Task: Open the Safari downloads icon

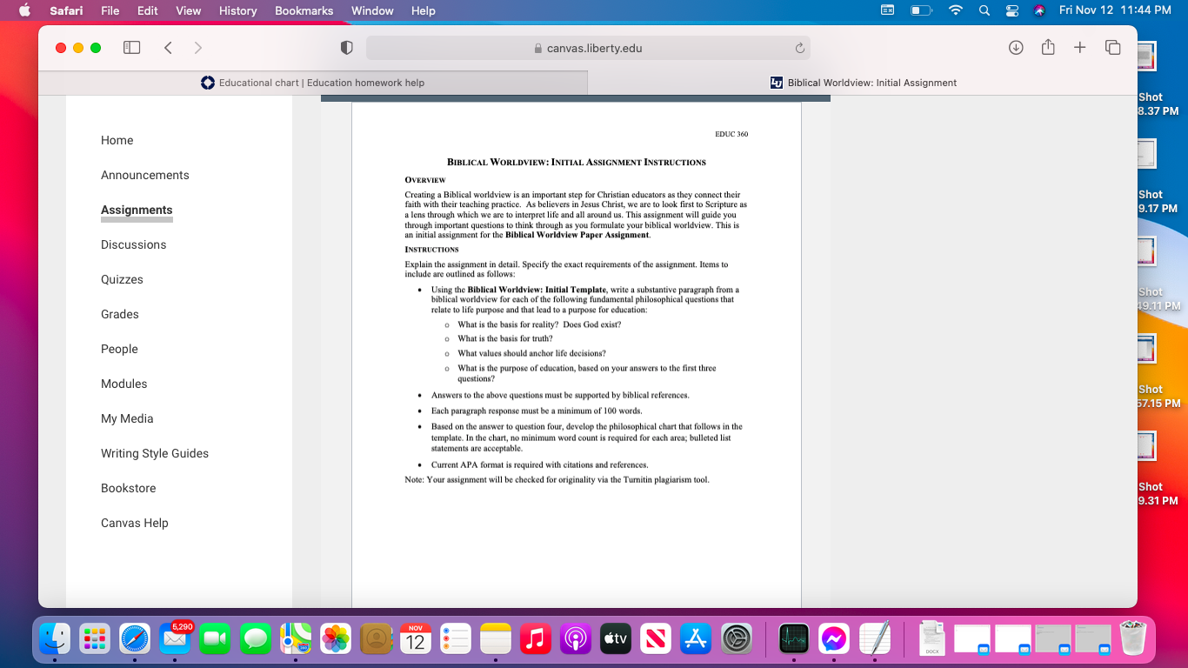Action: [x=1016, y=48]
